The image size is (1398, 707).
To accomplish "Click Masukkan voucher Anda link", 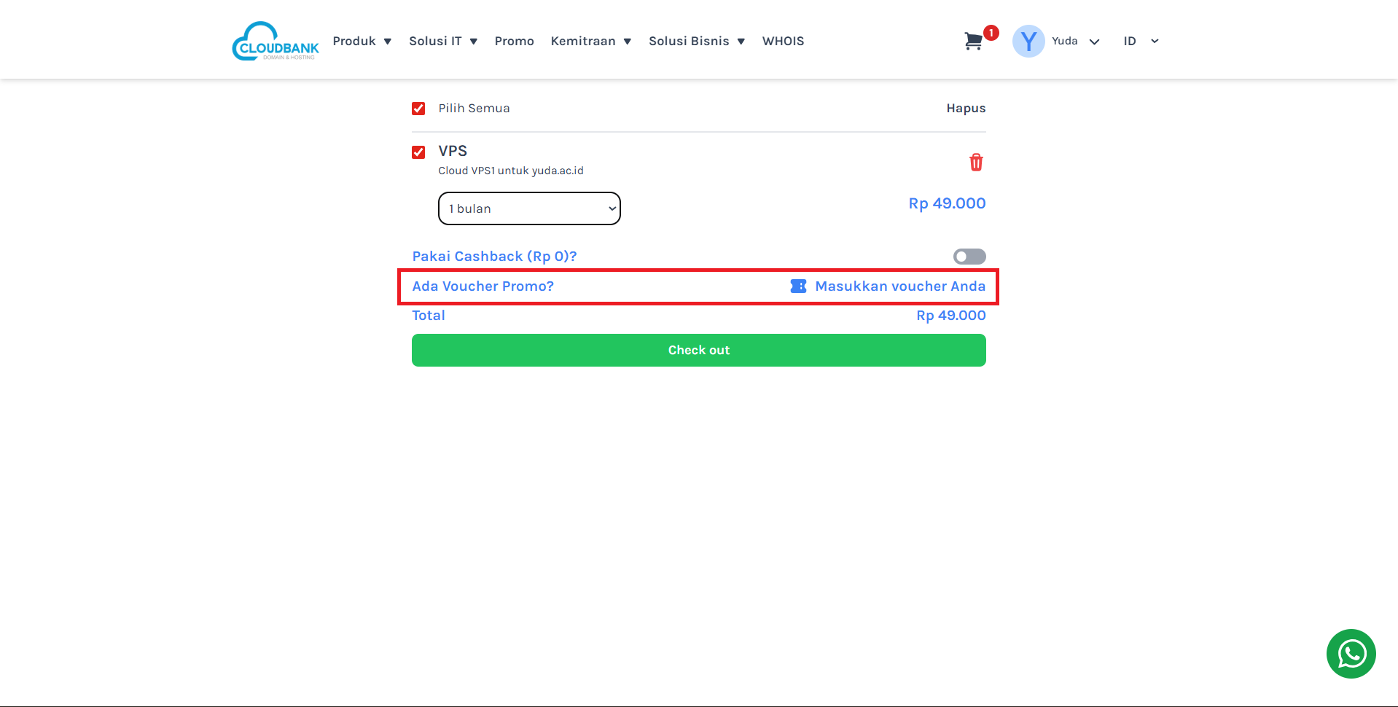I will click(899, 286).
